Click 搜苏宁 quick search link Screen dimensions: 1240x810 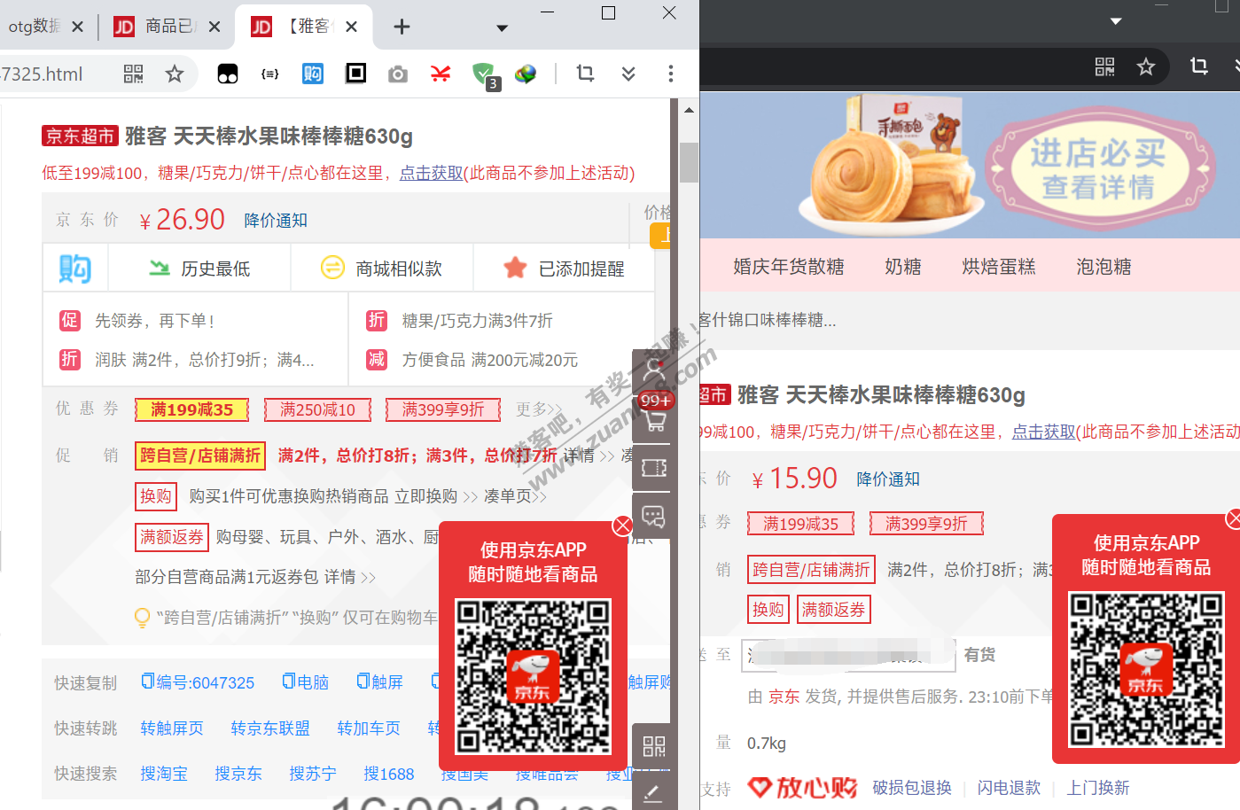(313, 774)
